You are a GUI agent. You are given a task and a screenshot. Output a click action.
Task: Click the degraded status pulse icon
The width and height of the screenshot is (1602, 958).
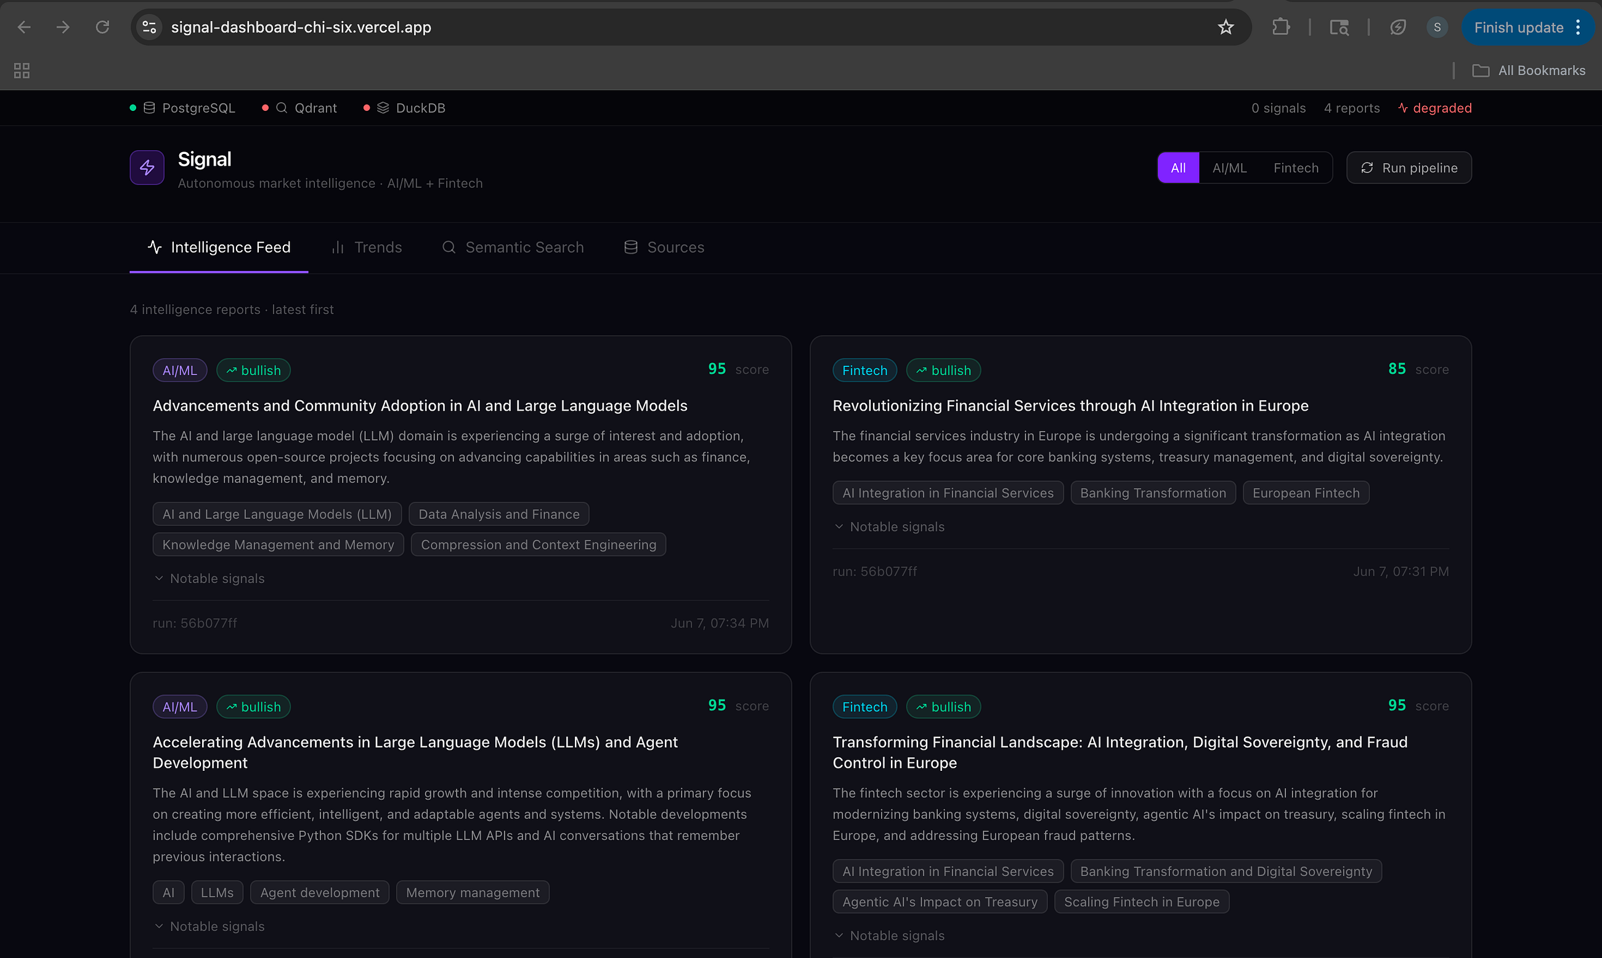click(1402, 108)
